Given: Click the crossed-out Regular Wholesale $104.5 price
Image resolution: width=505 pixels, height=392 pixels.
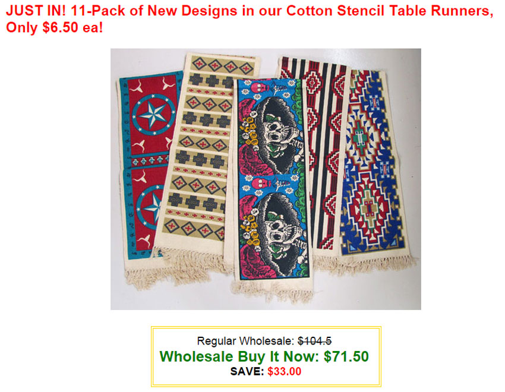Looking at the screenshot, I should (x=315, y=341).
